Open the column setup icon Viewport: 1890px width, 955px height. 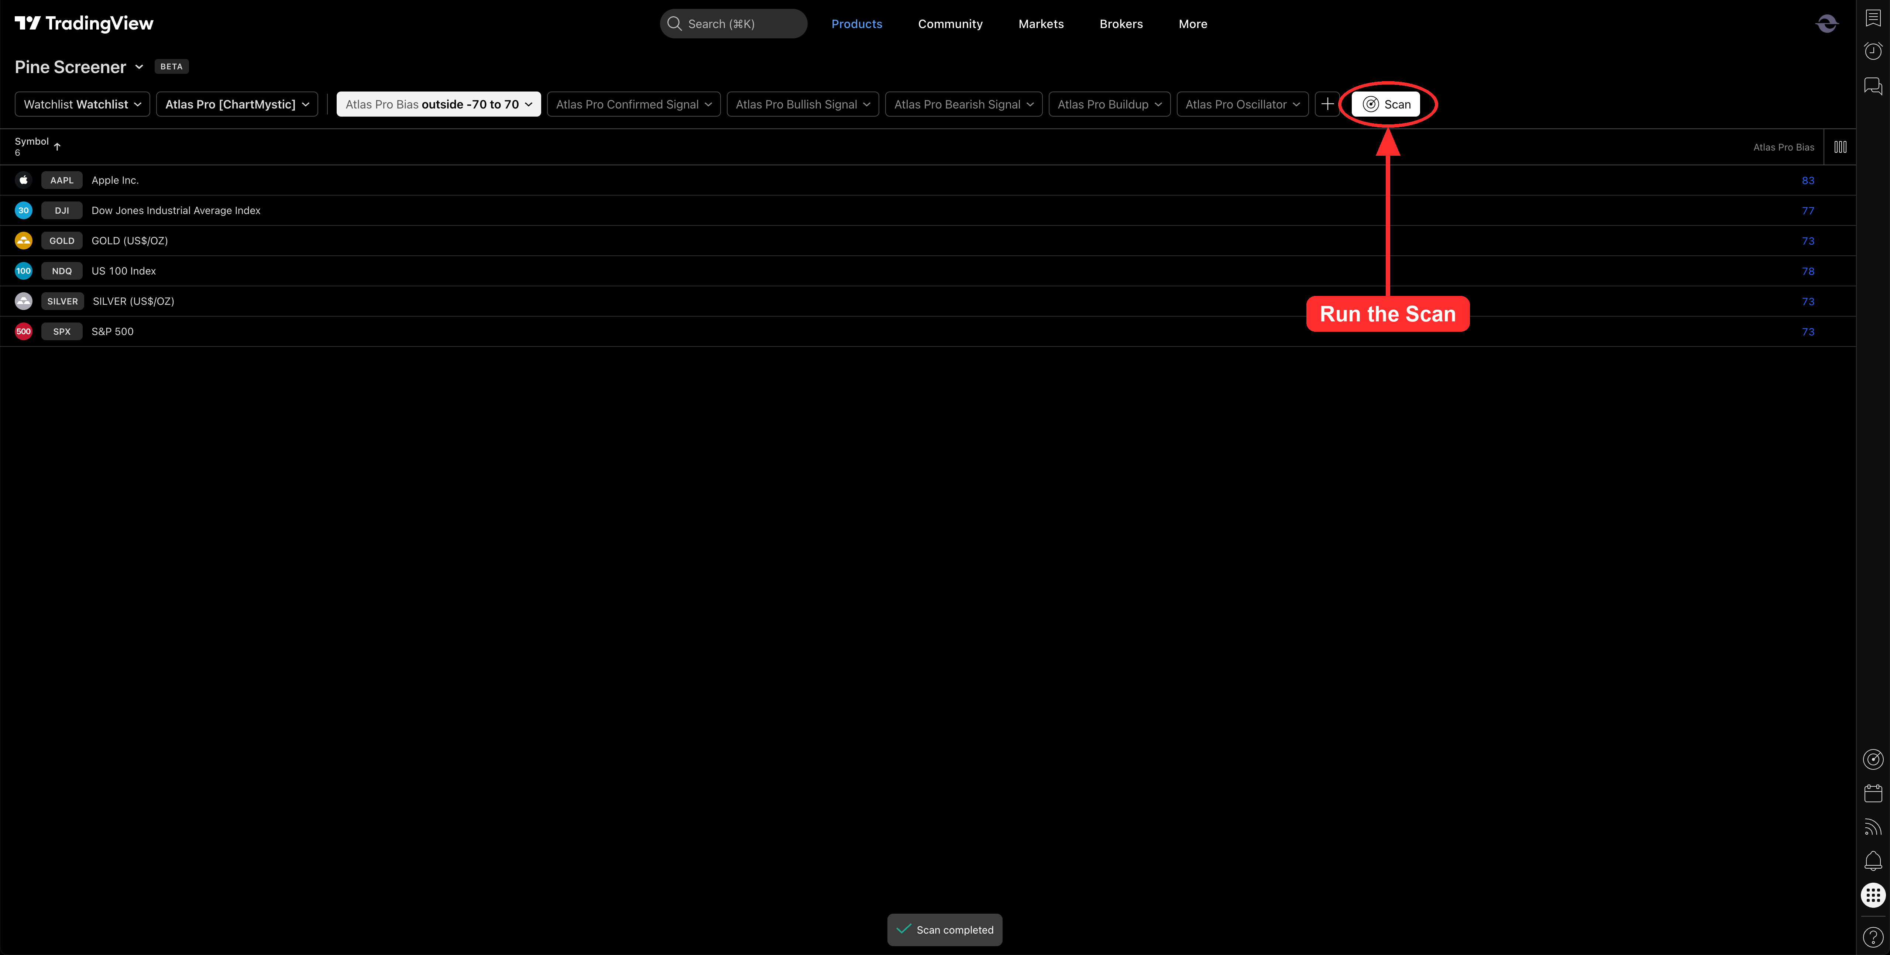pyautogui.click(x=1840, y=147)
